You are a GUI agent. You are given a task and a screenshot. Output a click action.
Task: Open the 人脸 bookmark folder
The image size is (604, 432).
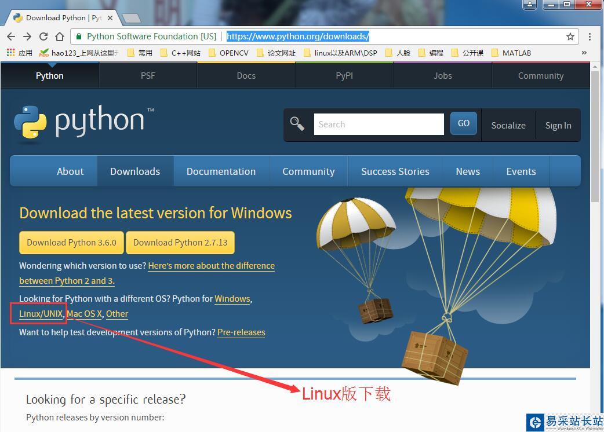point(398,53)
